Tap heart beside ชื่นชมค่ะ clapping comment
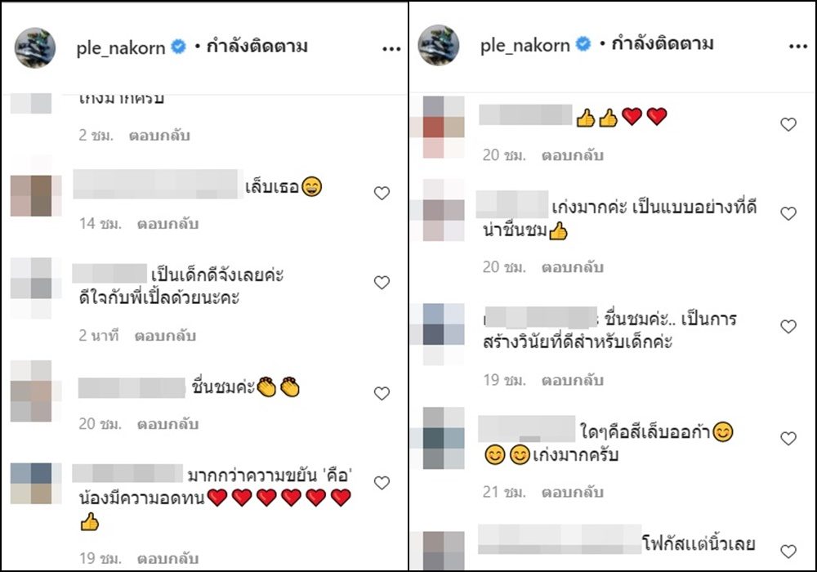This screenshot has height=572, width=817. pyautogui.click(x=382, y=393)
